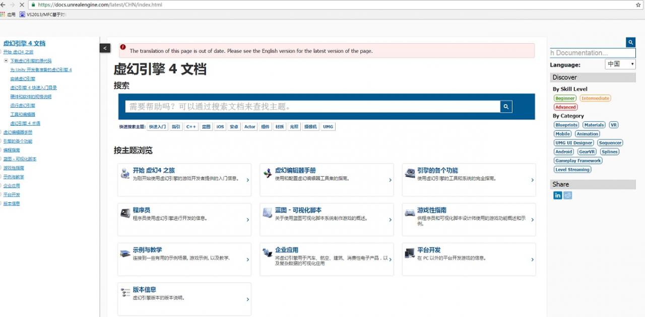Click the icon on the 蓝图 - 可视化脚本 card
Image resolution: width=645 pixels, height=317 pixels.
[x=268, y=213]
